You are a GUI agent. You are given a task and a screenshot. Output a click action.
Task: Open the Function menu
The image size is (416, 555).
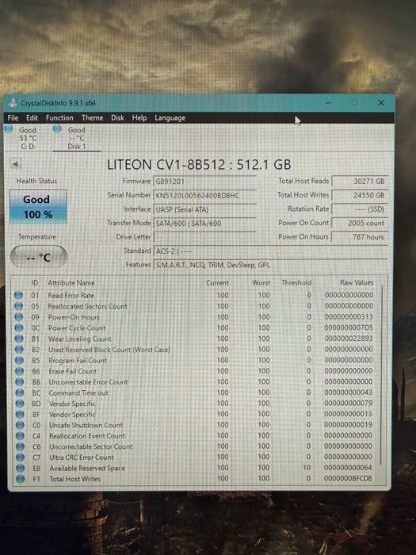point(59,118)
